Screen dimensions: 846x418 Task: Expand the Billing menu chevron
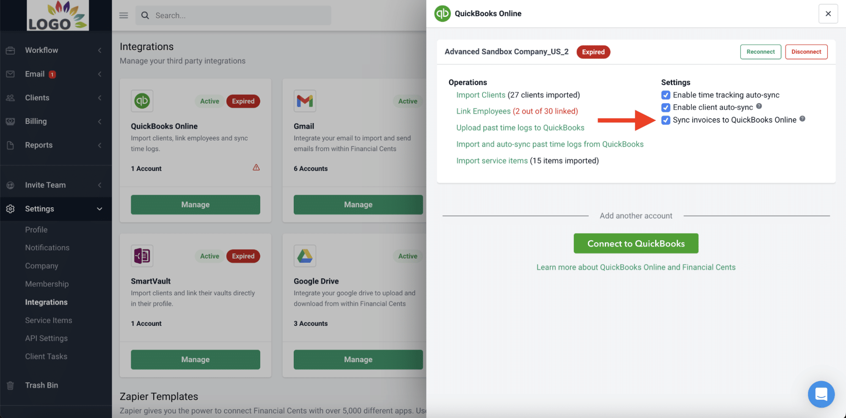tap(100, 121)
